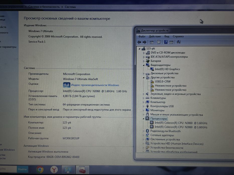The height and width of the screenshot is (175, 234).
Task: Open the Действие menu
Action: 155,36
